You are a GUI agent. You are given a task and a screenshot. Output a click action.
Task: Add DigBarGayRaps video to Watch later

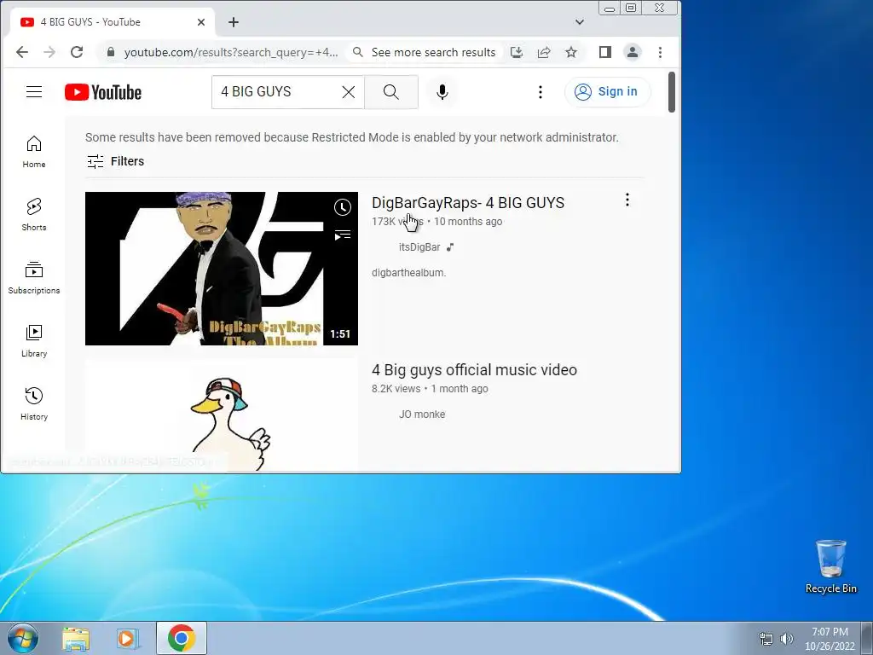[343, 207]
